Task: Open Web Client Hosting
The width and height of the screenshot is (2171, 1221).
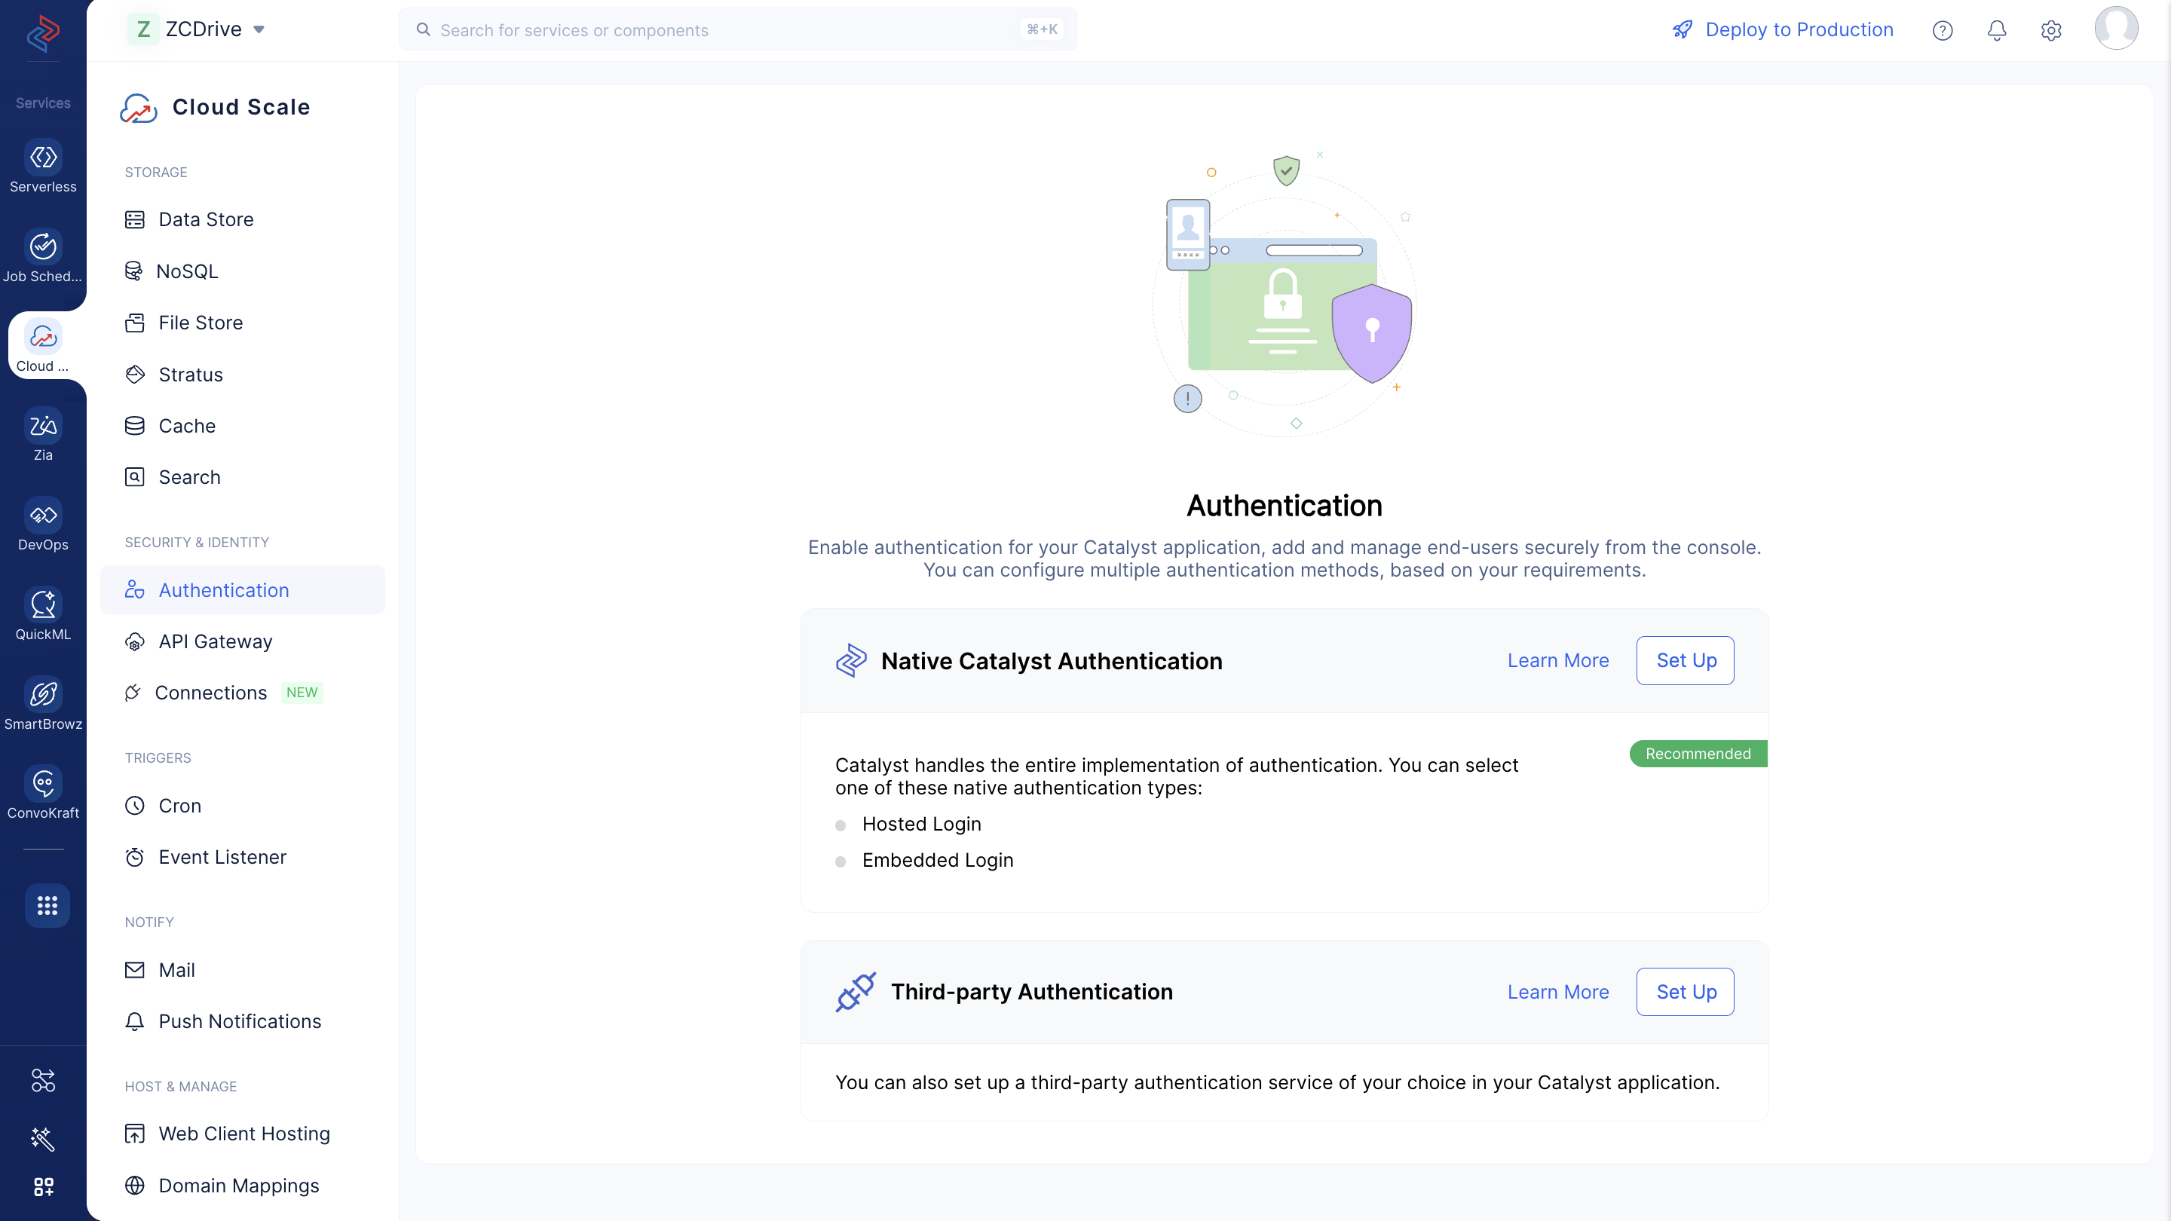Action: tap(242, 1134)
